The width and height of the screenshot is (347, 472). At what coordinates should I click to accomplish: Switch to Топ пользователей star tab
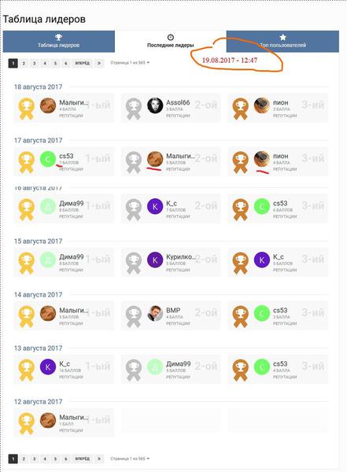[282, 42]
